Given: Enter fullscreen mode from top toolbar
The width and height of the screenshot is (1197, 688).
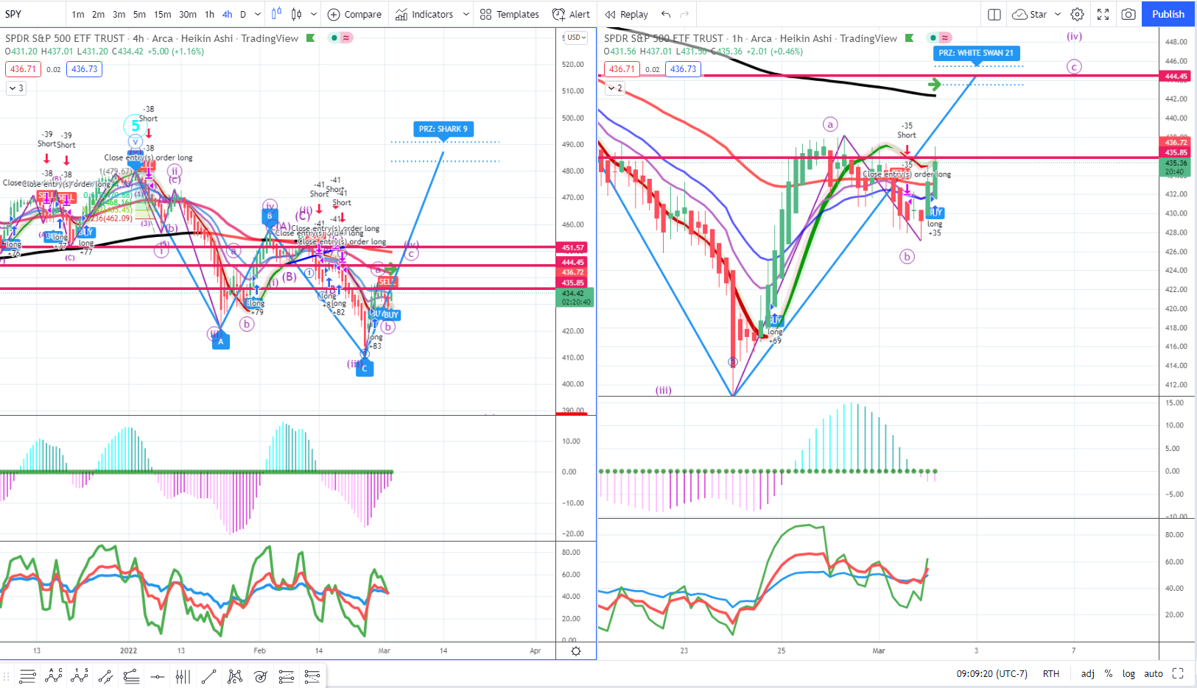Looking at the screenshot, I should tap(1103, 14).
